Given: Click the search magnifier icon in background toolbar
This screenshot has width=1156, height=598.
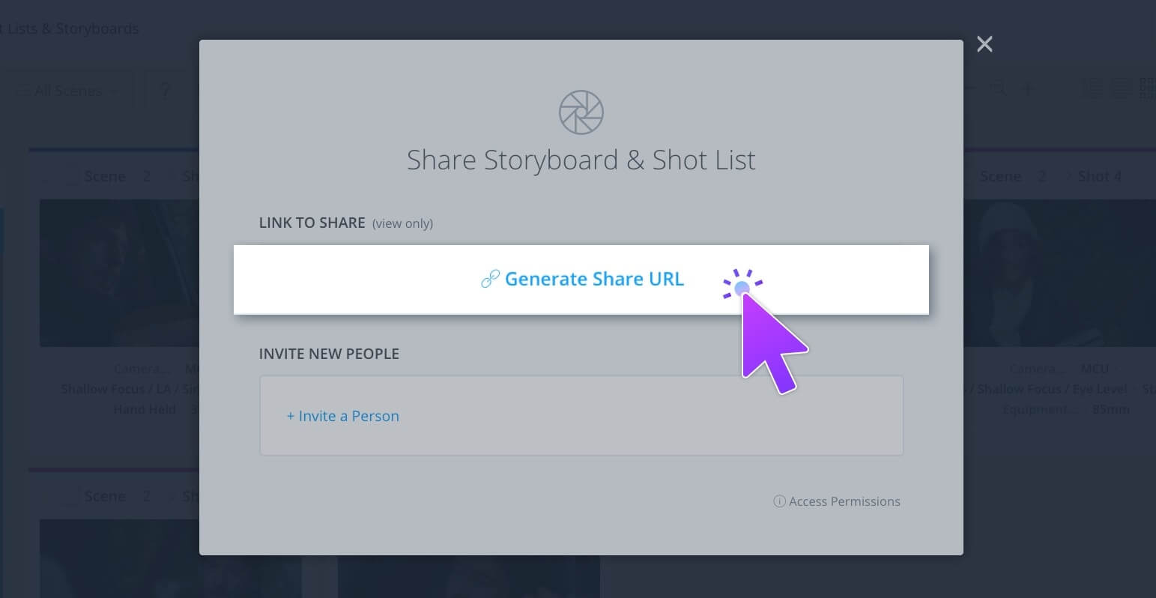Looking at the screenshot, I should click(x=998, y=89).
